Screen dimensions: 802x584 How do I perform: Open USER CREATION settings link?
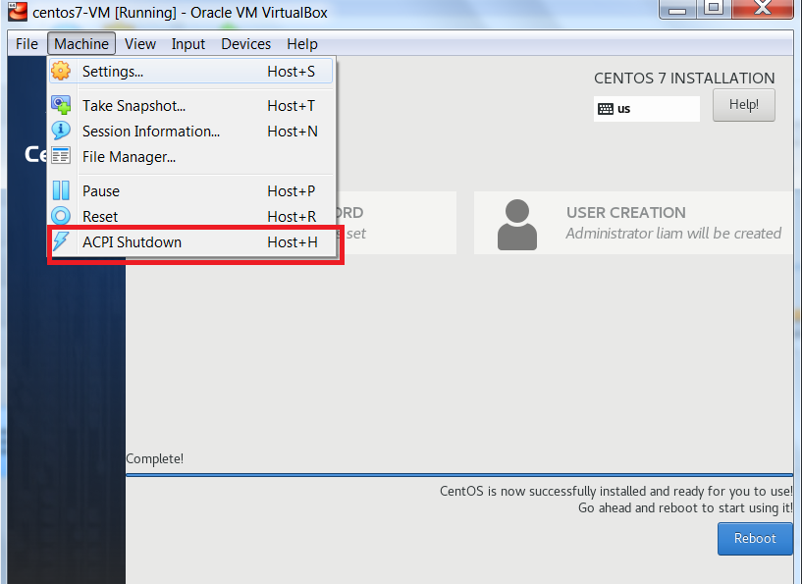coord(625,213)
